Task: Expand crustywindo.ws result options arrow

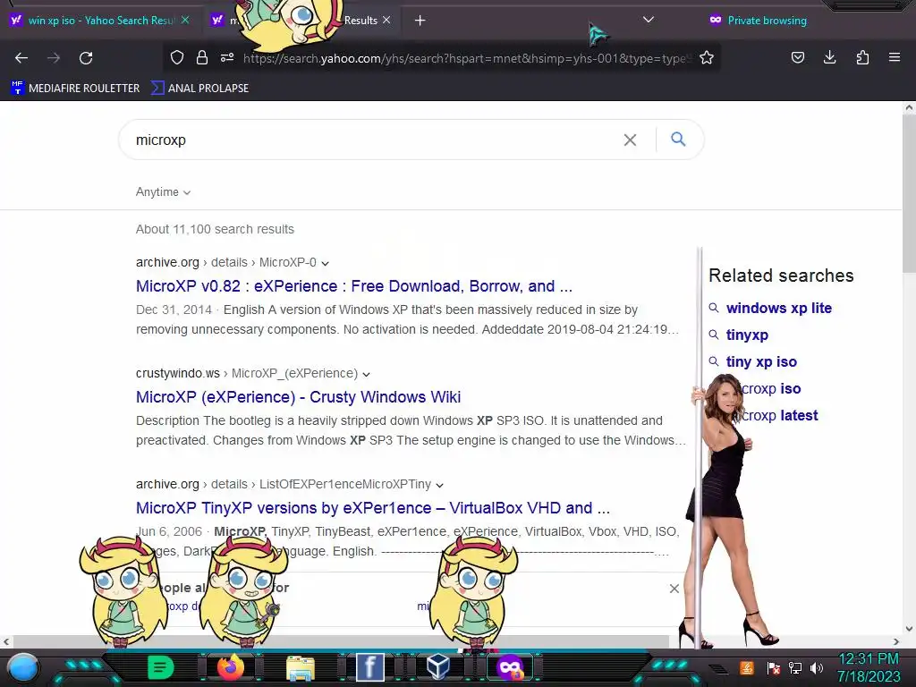Action: [366, 375]
